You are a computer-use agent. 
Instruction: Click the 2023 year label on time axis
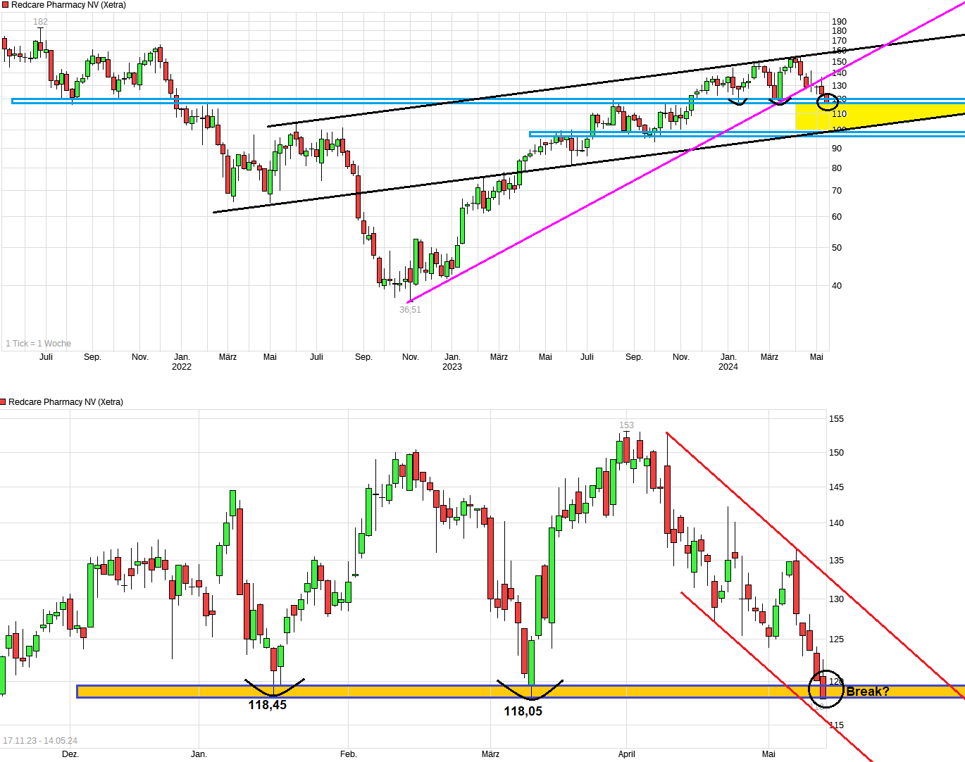[x=452, y=367]
